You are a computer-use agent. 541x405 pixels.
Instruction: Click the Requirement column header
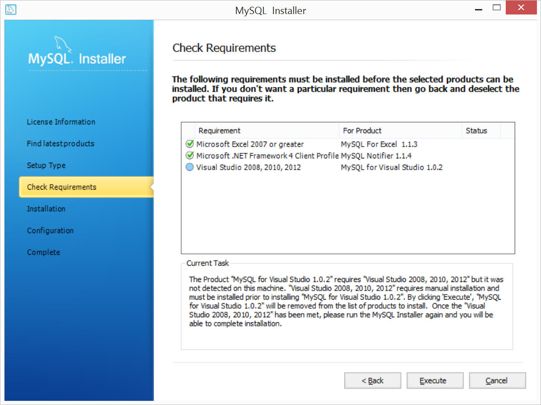(x=267, y=131)
